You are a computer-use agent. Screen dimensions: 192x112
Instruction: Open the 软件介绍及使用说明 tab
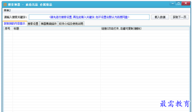point(71,24)
